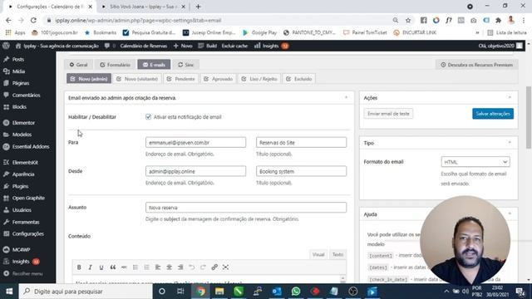Click the Bold formatting icon
Image resolution: width=532 pixels, height=299 pixels.
coord(79,267)
